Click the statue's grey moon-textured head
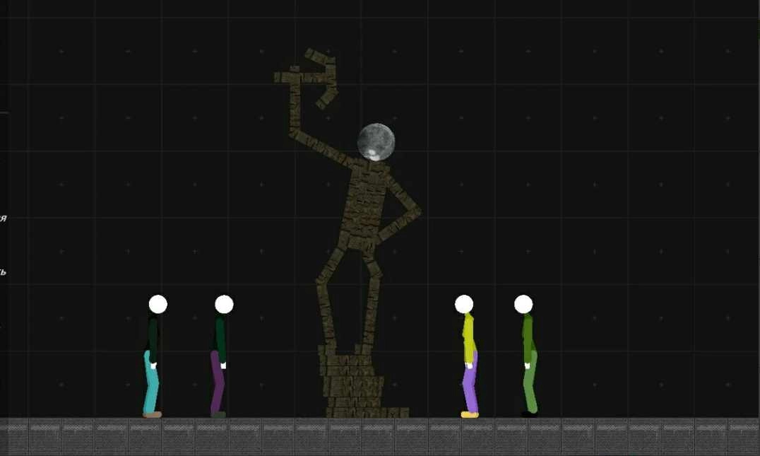Screen dimensions: 760x456 [376, 141]
